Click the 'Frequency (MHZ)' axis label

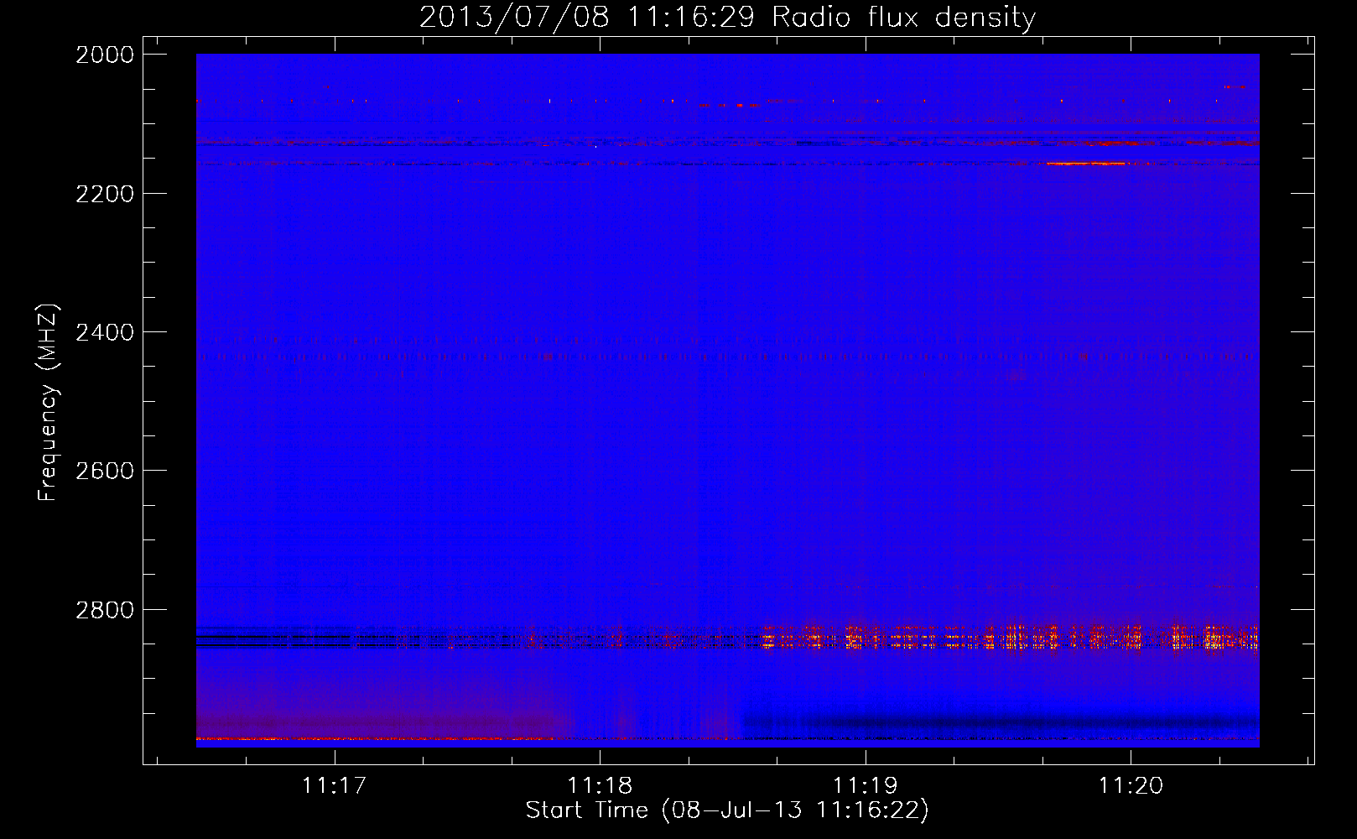coord(48,403)
